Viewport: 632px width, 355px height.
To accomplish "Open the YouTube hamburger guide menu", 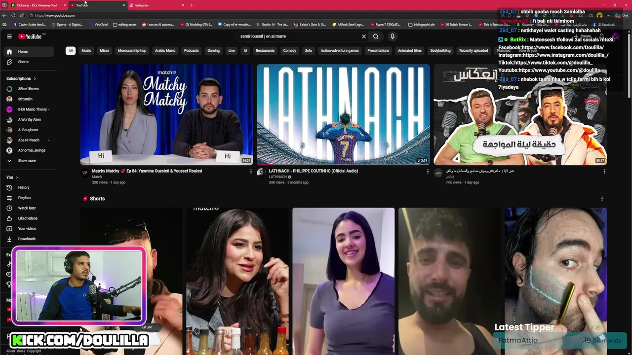I will coord(9,36).
